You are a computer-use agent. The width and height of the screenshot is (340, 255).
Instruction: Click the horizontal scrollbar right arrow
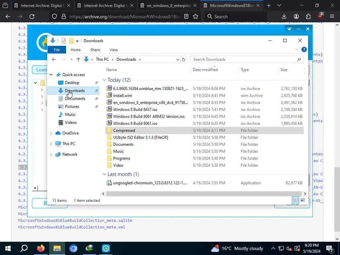(305, 194)
